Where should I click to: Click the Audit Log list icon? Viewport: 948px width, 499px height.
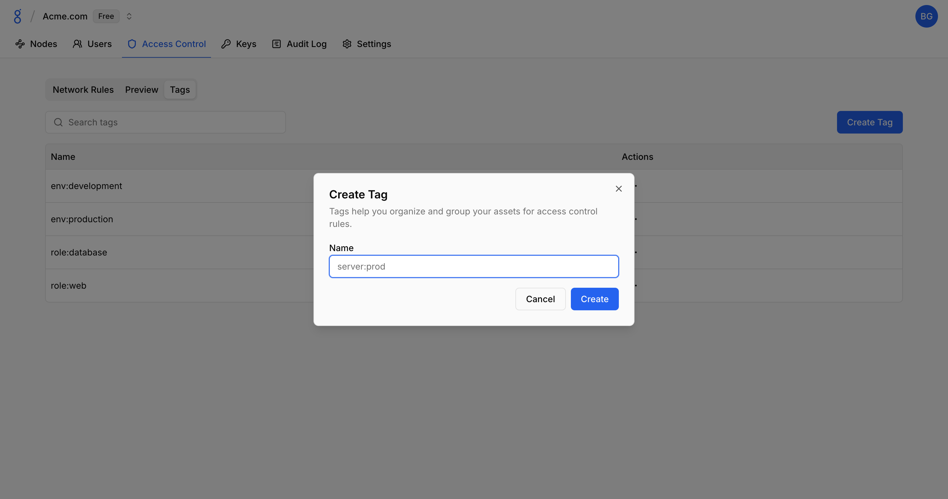[276, 44]
